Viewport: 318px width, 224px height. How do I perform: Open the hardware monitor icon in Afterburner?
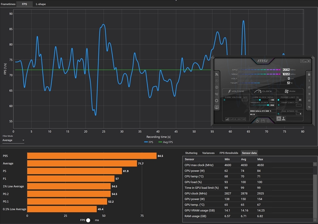click(x=217, y=107)
